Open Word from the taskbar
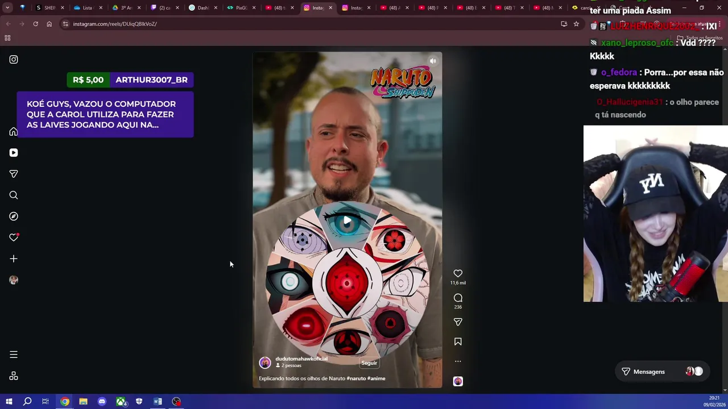The height and width of the screenshot is (409, 728). tap(158, 402)
